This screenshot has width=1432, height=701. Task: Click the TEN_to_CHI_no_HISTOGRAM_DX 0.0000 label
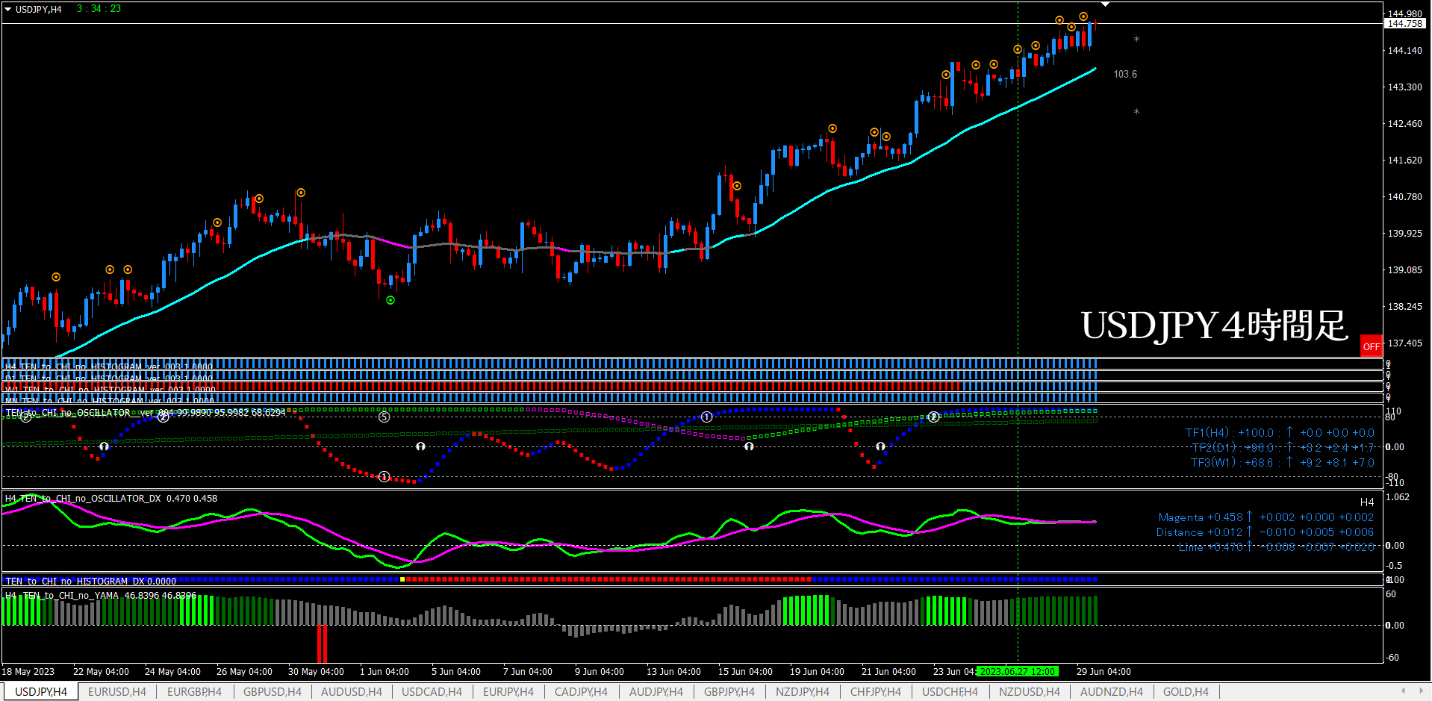coord(90,581)
